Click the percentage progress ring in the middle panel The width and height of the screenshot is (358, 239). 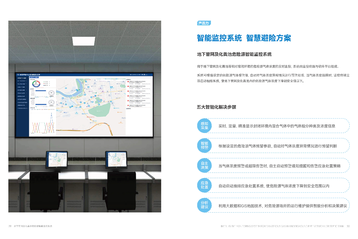coord(51,93)
